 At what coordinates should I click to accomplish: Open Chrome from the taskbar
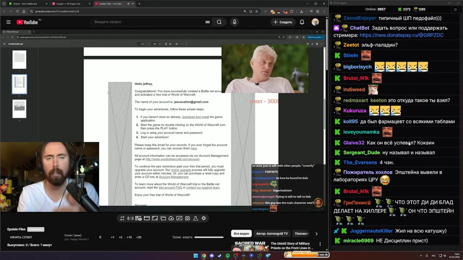(204, 256)
